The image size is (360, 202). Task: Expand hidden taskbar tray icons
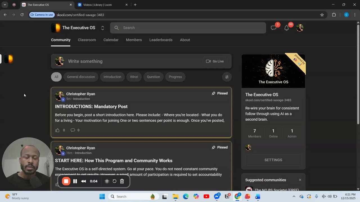point(294,196)
